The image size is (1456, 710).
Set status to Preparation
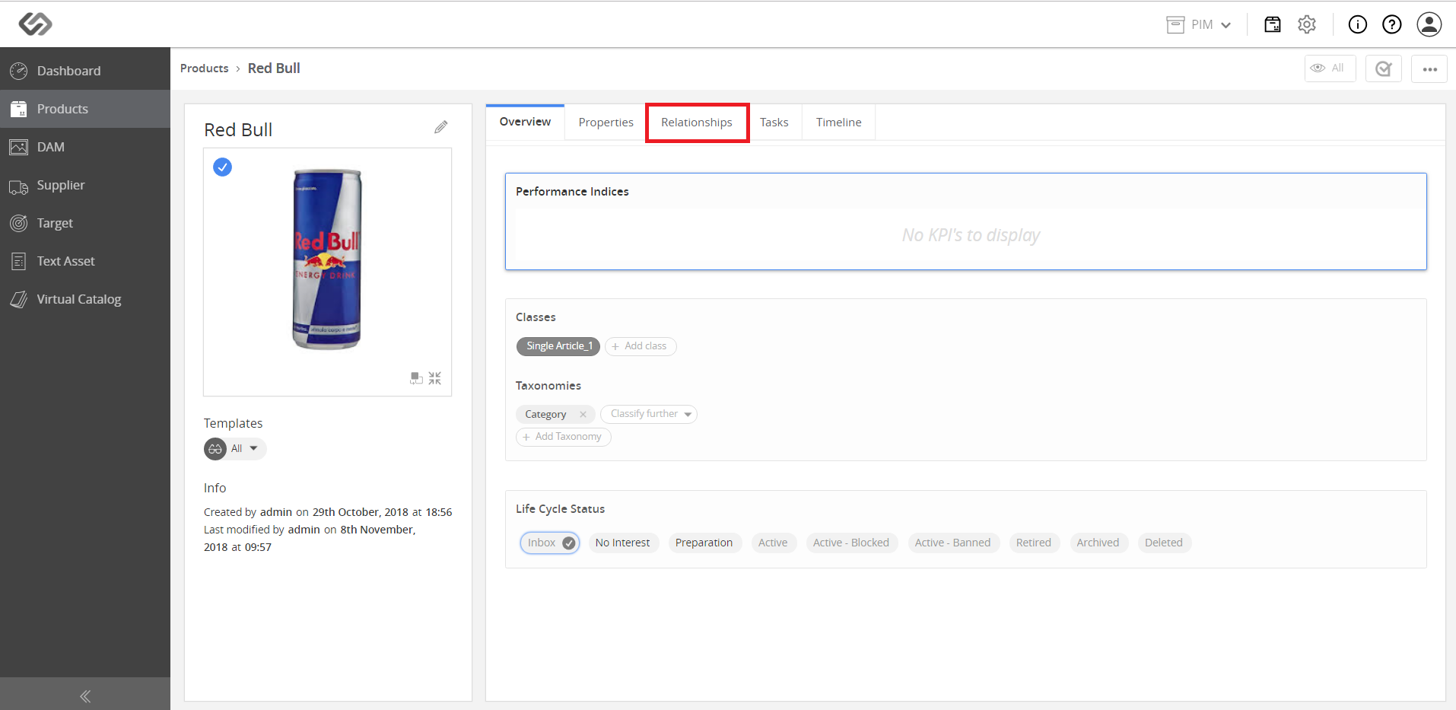[704, 543]
